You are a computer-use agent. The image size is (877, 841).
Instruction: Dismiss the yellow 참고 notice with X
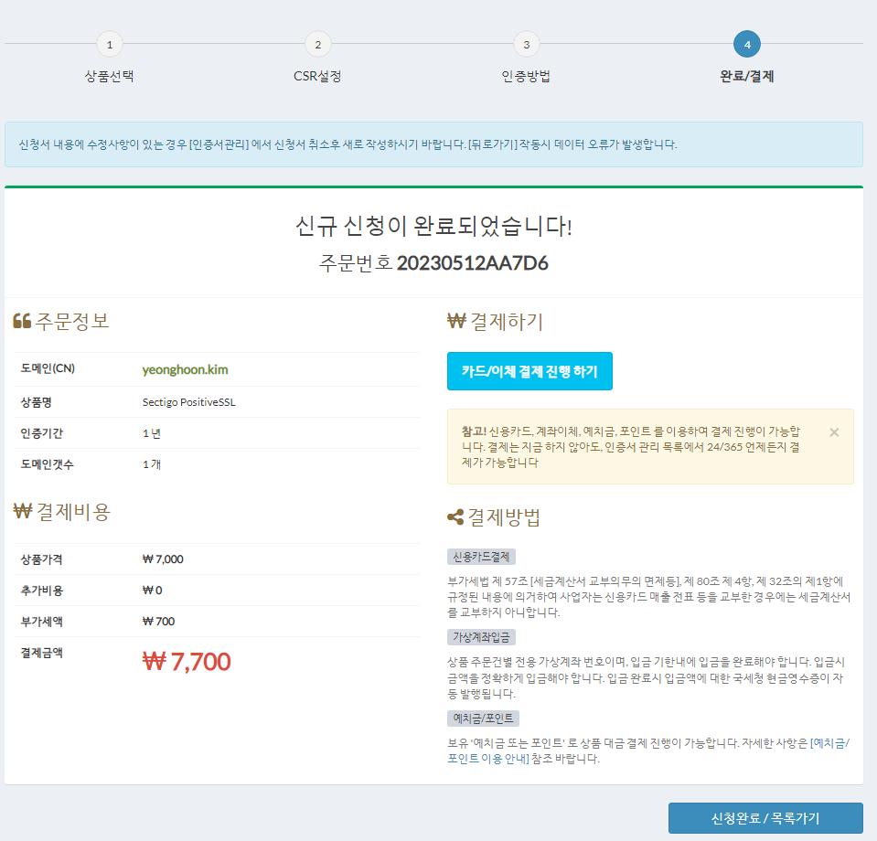click(834, 432)
